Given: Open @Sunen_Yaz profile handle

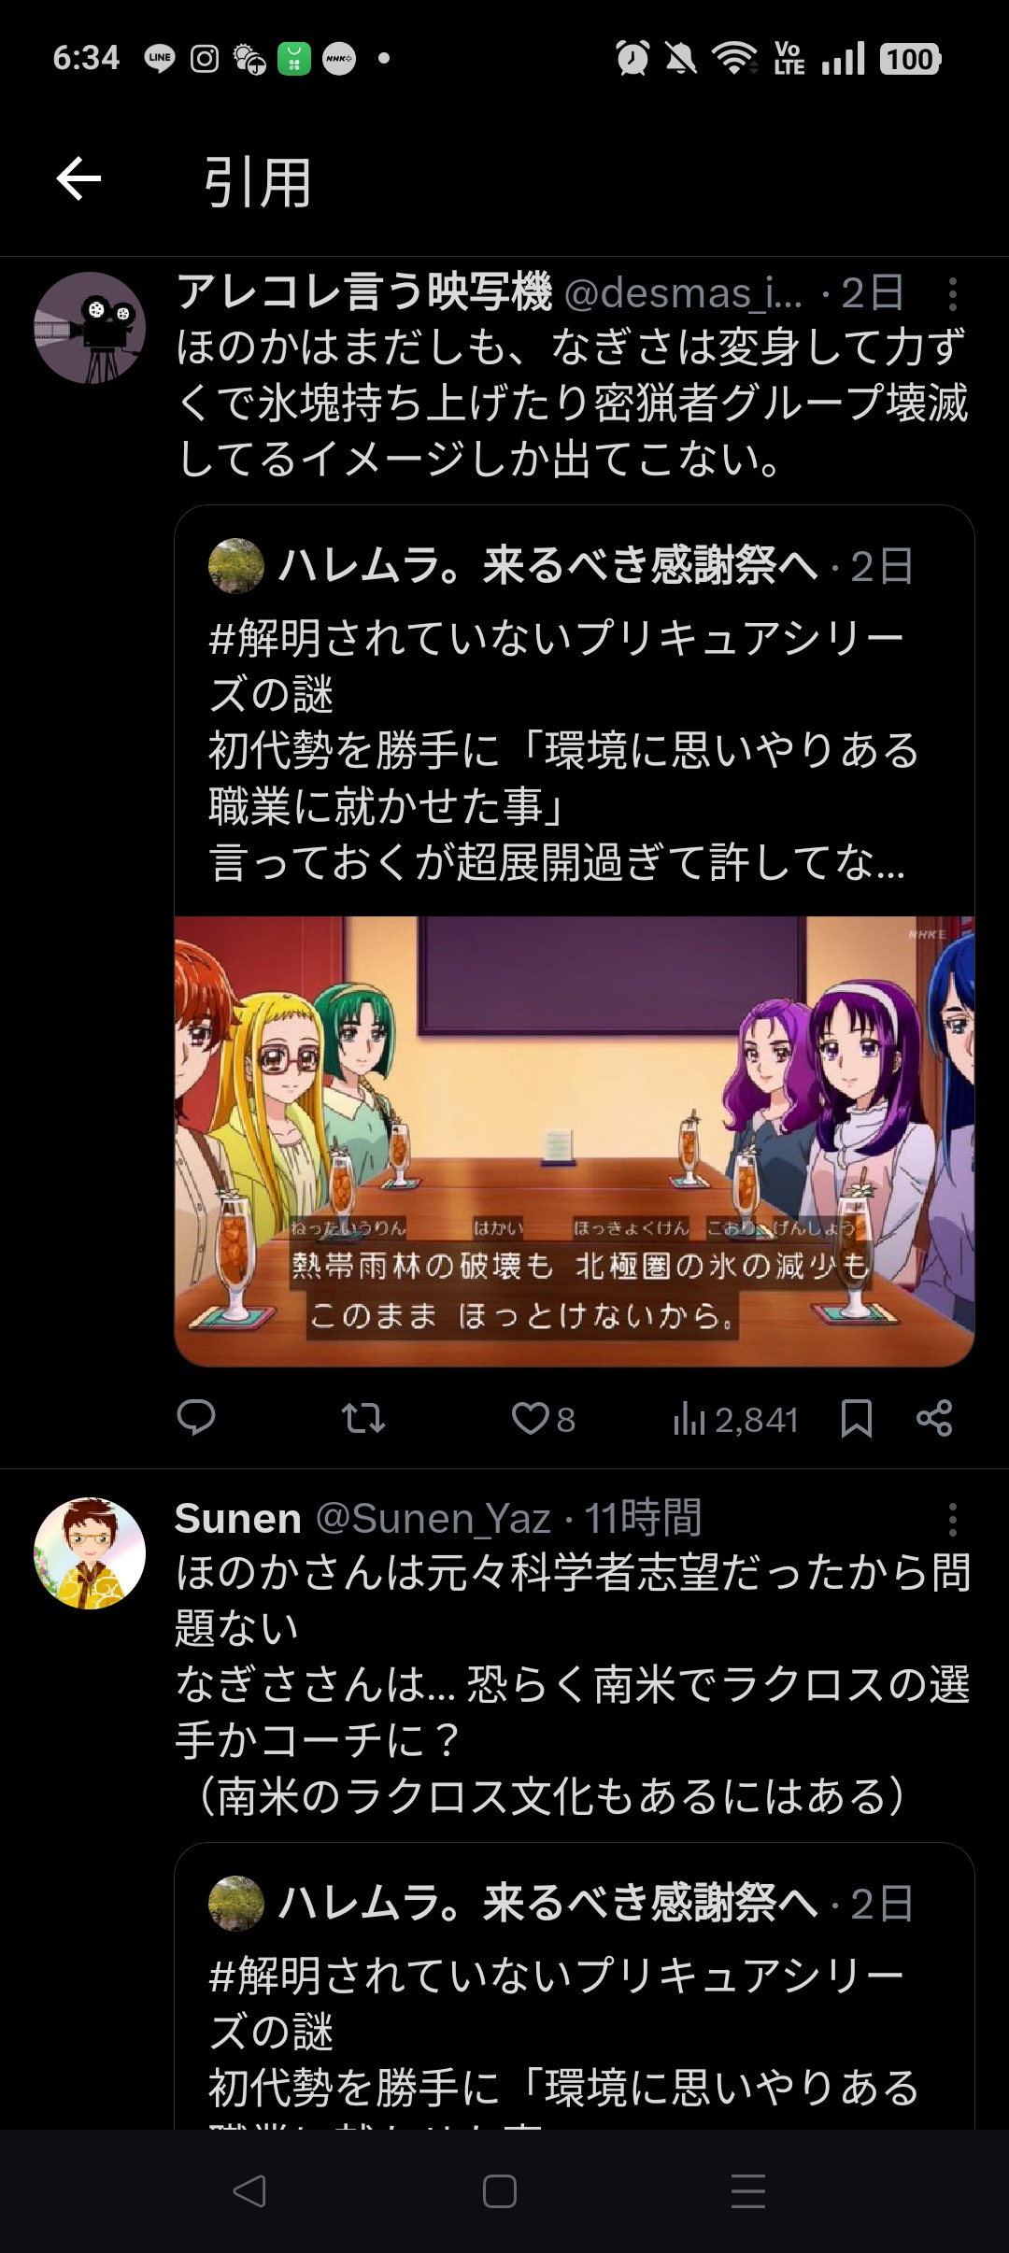Looking at the screenshot, I should point(433,1519).
